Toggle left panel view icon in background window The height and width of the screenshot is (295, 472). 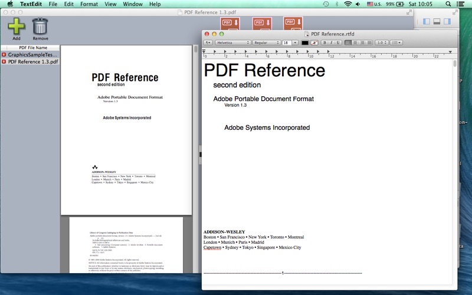(x=426, y=21)
